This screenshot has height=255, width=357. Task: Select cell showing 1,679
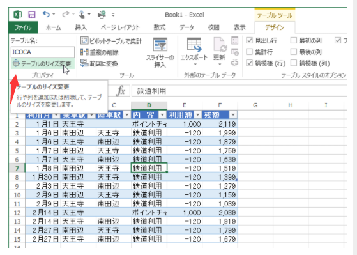tap(220, 239)
